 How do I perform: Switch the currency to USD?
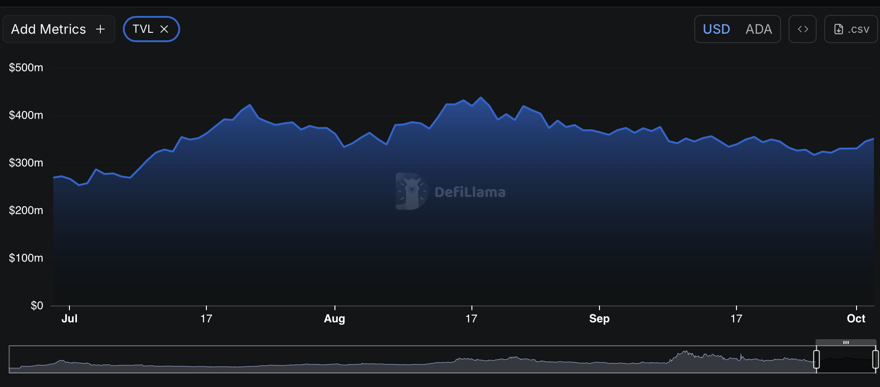coord(716,29)
